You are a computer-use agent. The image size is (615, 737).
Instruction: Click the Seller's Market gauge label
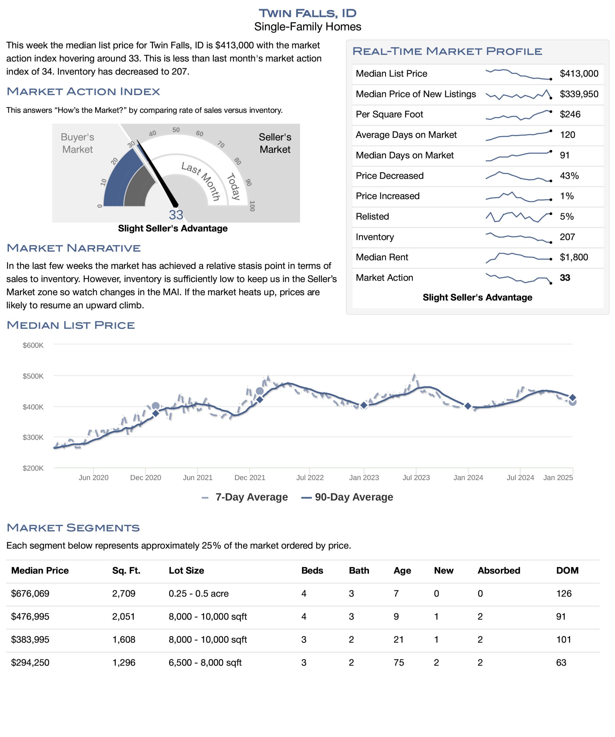[x=275, y=143]
